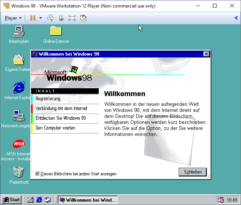Open the Papierkorb recycle bin
241x205 pixels.
[x=18, y=172]
